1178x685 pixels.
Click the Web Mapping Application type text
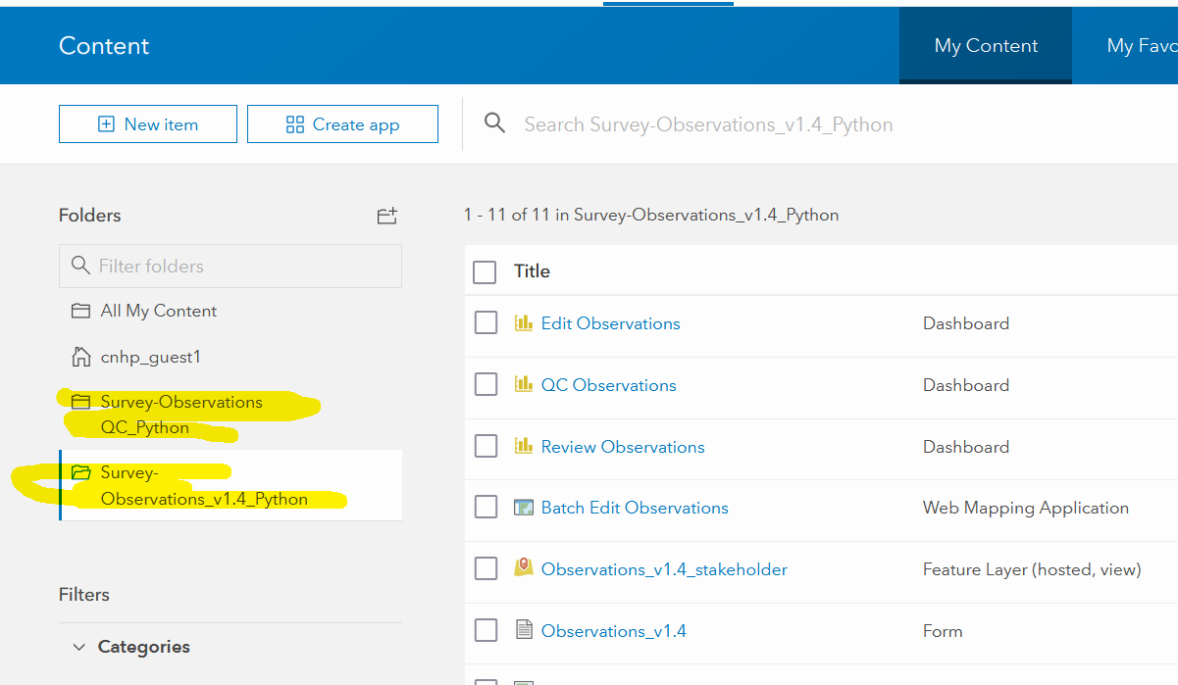1026,508
